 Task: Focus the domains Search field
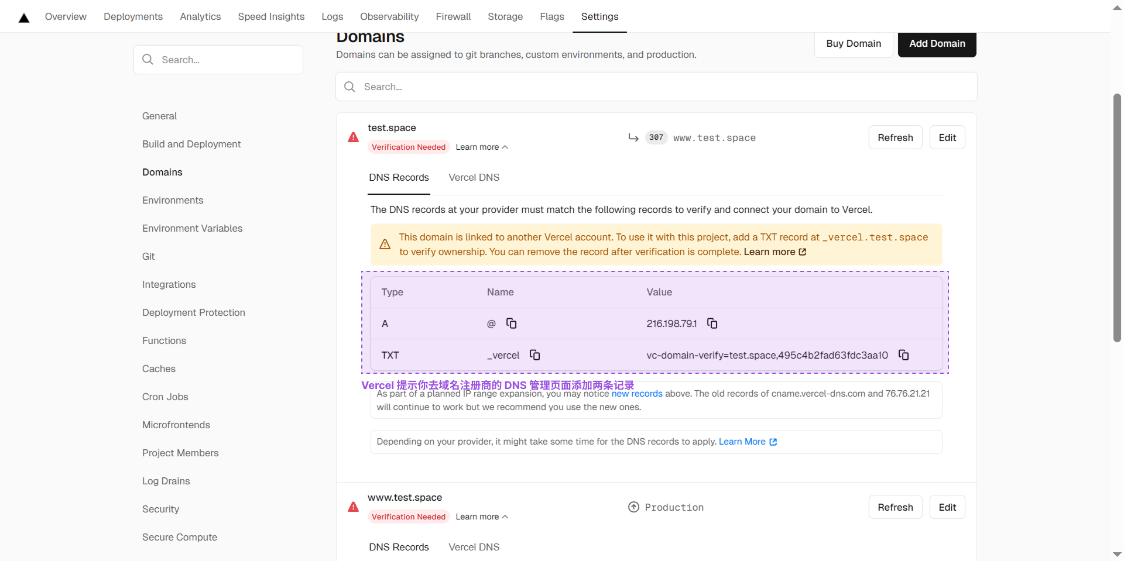point(656,87)
